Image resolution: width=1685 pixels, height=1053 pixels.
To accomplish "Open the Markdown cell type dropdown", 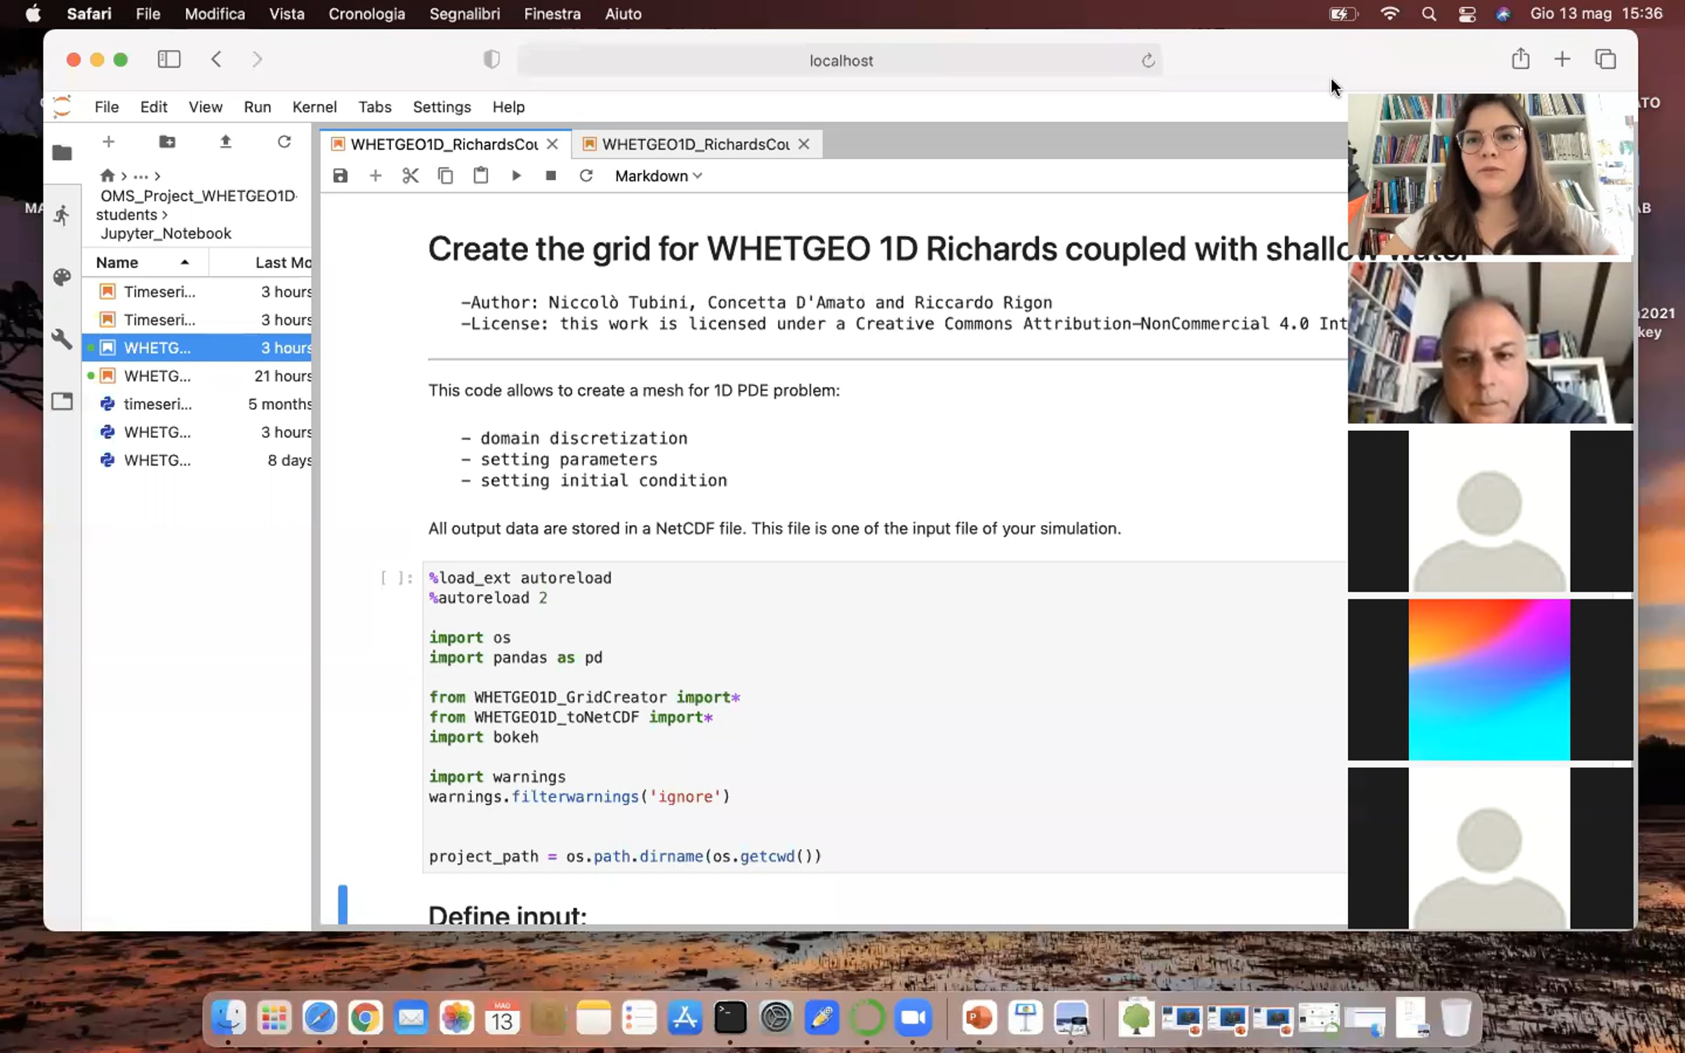I will (658, 175).
